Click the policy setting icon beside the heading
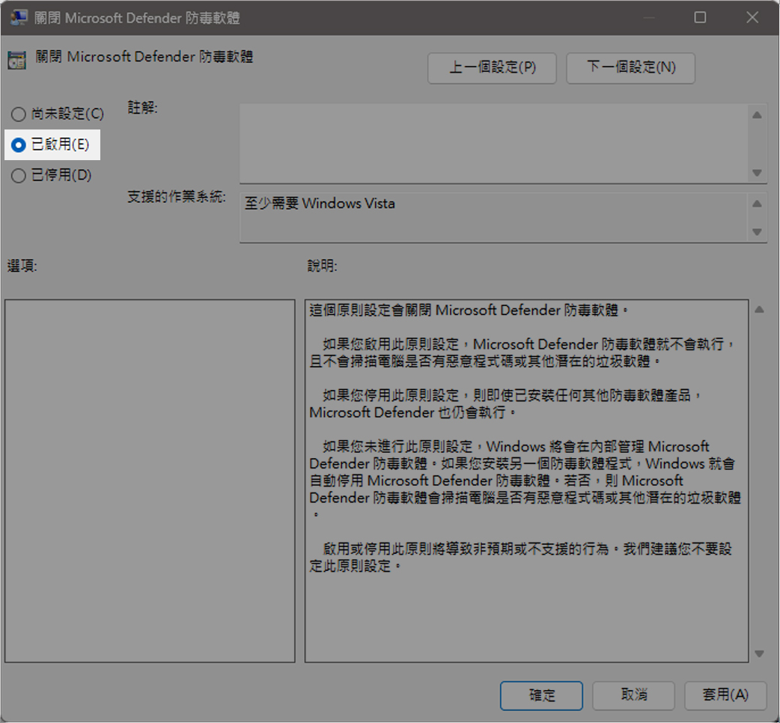 click(17, 60)
